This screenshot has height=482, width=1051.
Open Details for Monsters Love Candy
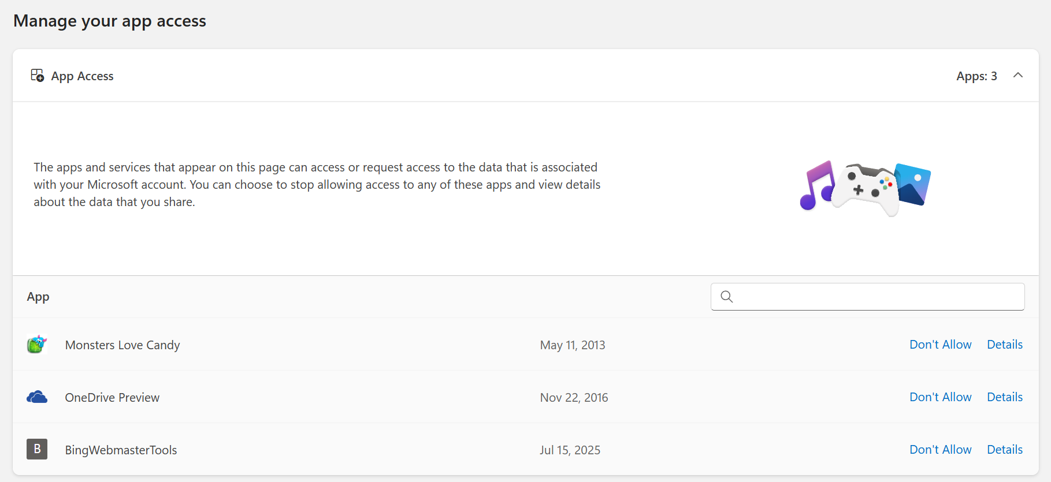[x=1005, y=345]
